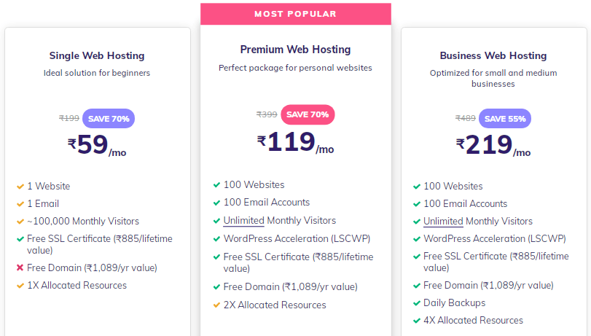Click yellow check beside 1 Email
The image size is (591, 336).
point(20,204)
